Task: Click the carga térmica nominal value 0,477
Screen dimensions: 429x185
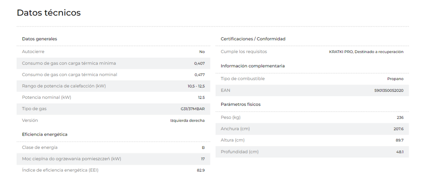Action: point(200,75)
